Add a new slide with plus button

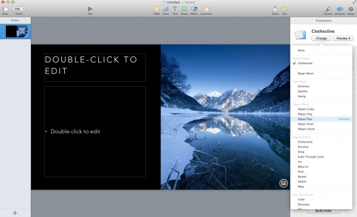[15, 213]
